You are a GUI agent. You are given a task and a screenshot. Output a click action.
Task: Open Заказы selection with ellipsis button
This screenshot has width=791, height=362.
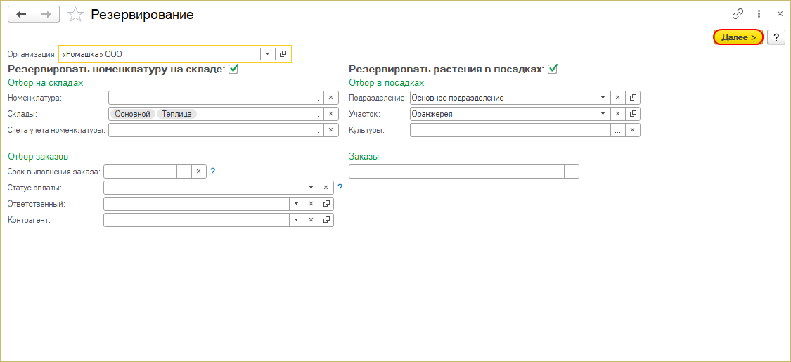click(x=571, y=172)
